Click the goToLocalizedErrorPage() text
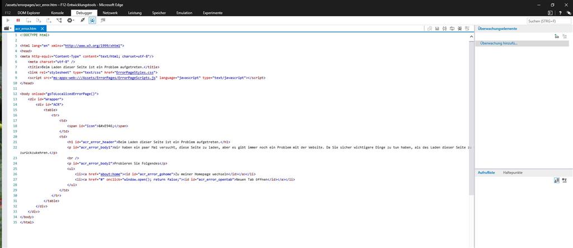 72,93
